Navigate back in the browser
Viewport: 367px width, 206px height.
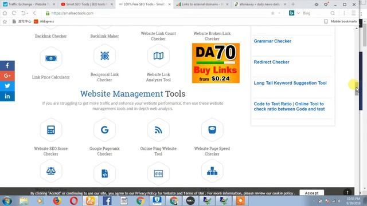click(x=34, y=13)
